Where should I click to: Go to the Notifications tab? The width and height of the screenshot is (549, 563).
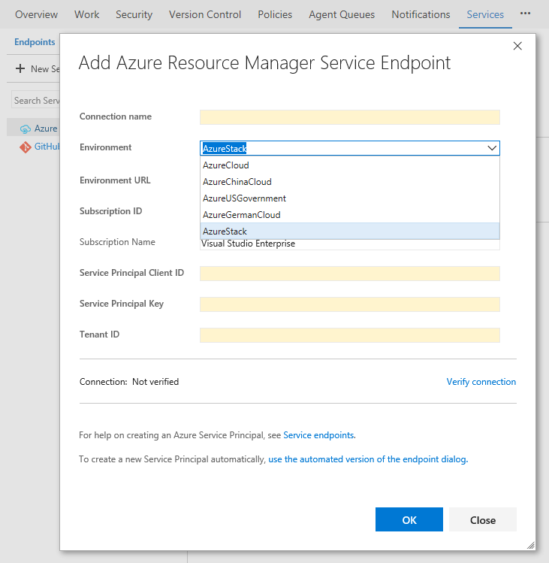[x=421, y=14]
